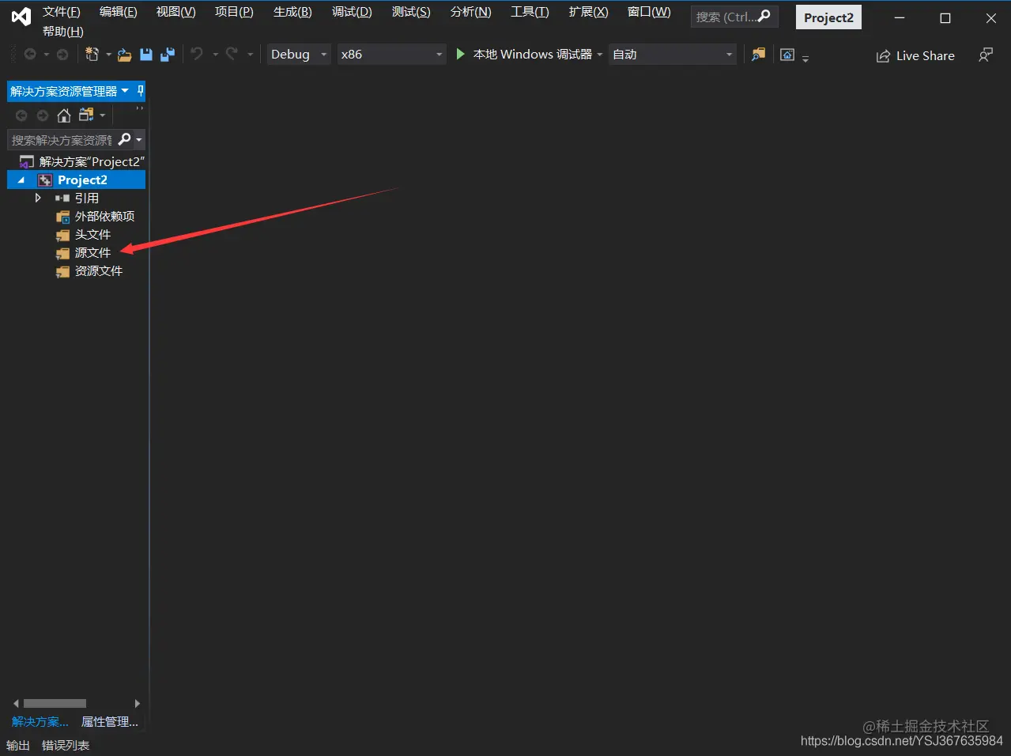The height and width of the screenshot is (756, 1011).
Task: Open the 窗口(W) menu
Action: point(649,12)
